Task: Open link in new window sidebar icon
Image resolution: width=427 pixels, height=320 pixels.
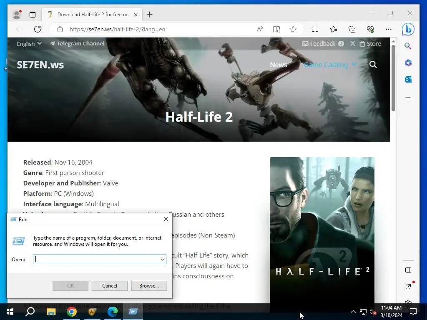Action: pos(408,286)
